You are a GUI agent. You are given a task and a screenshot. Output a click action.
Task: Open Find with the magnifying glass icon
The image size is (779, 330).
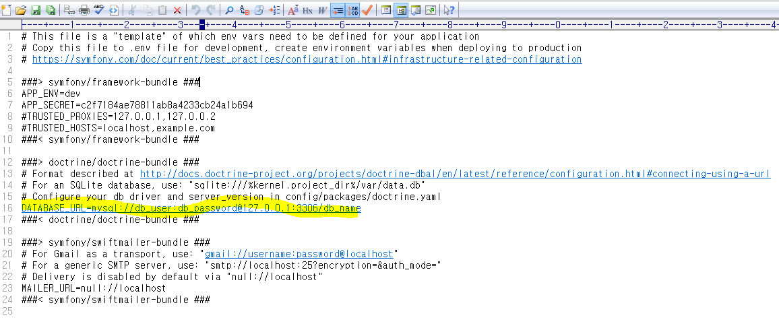coord(229,10)
